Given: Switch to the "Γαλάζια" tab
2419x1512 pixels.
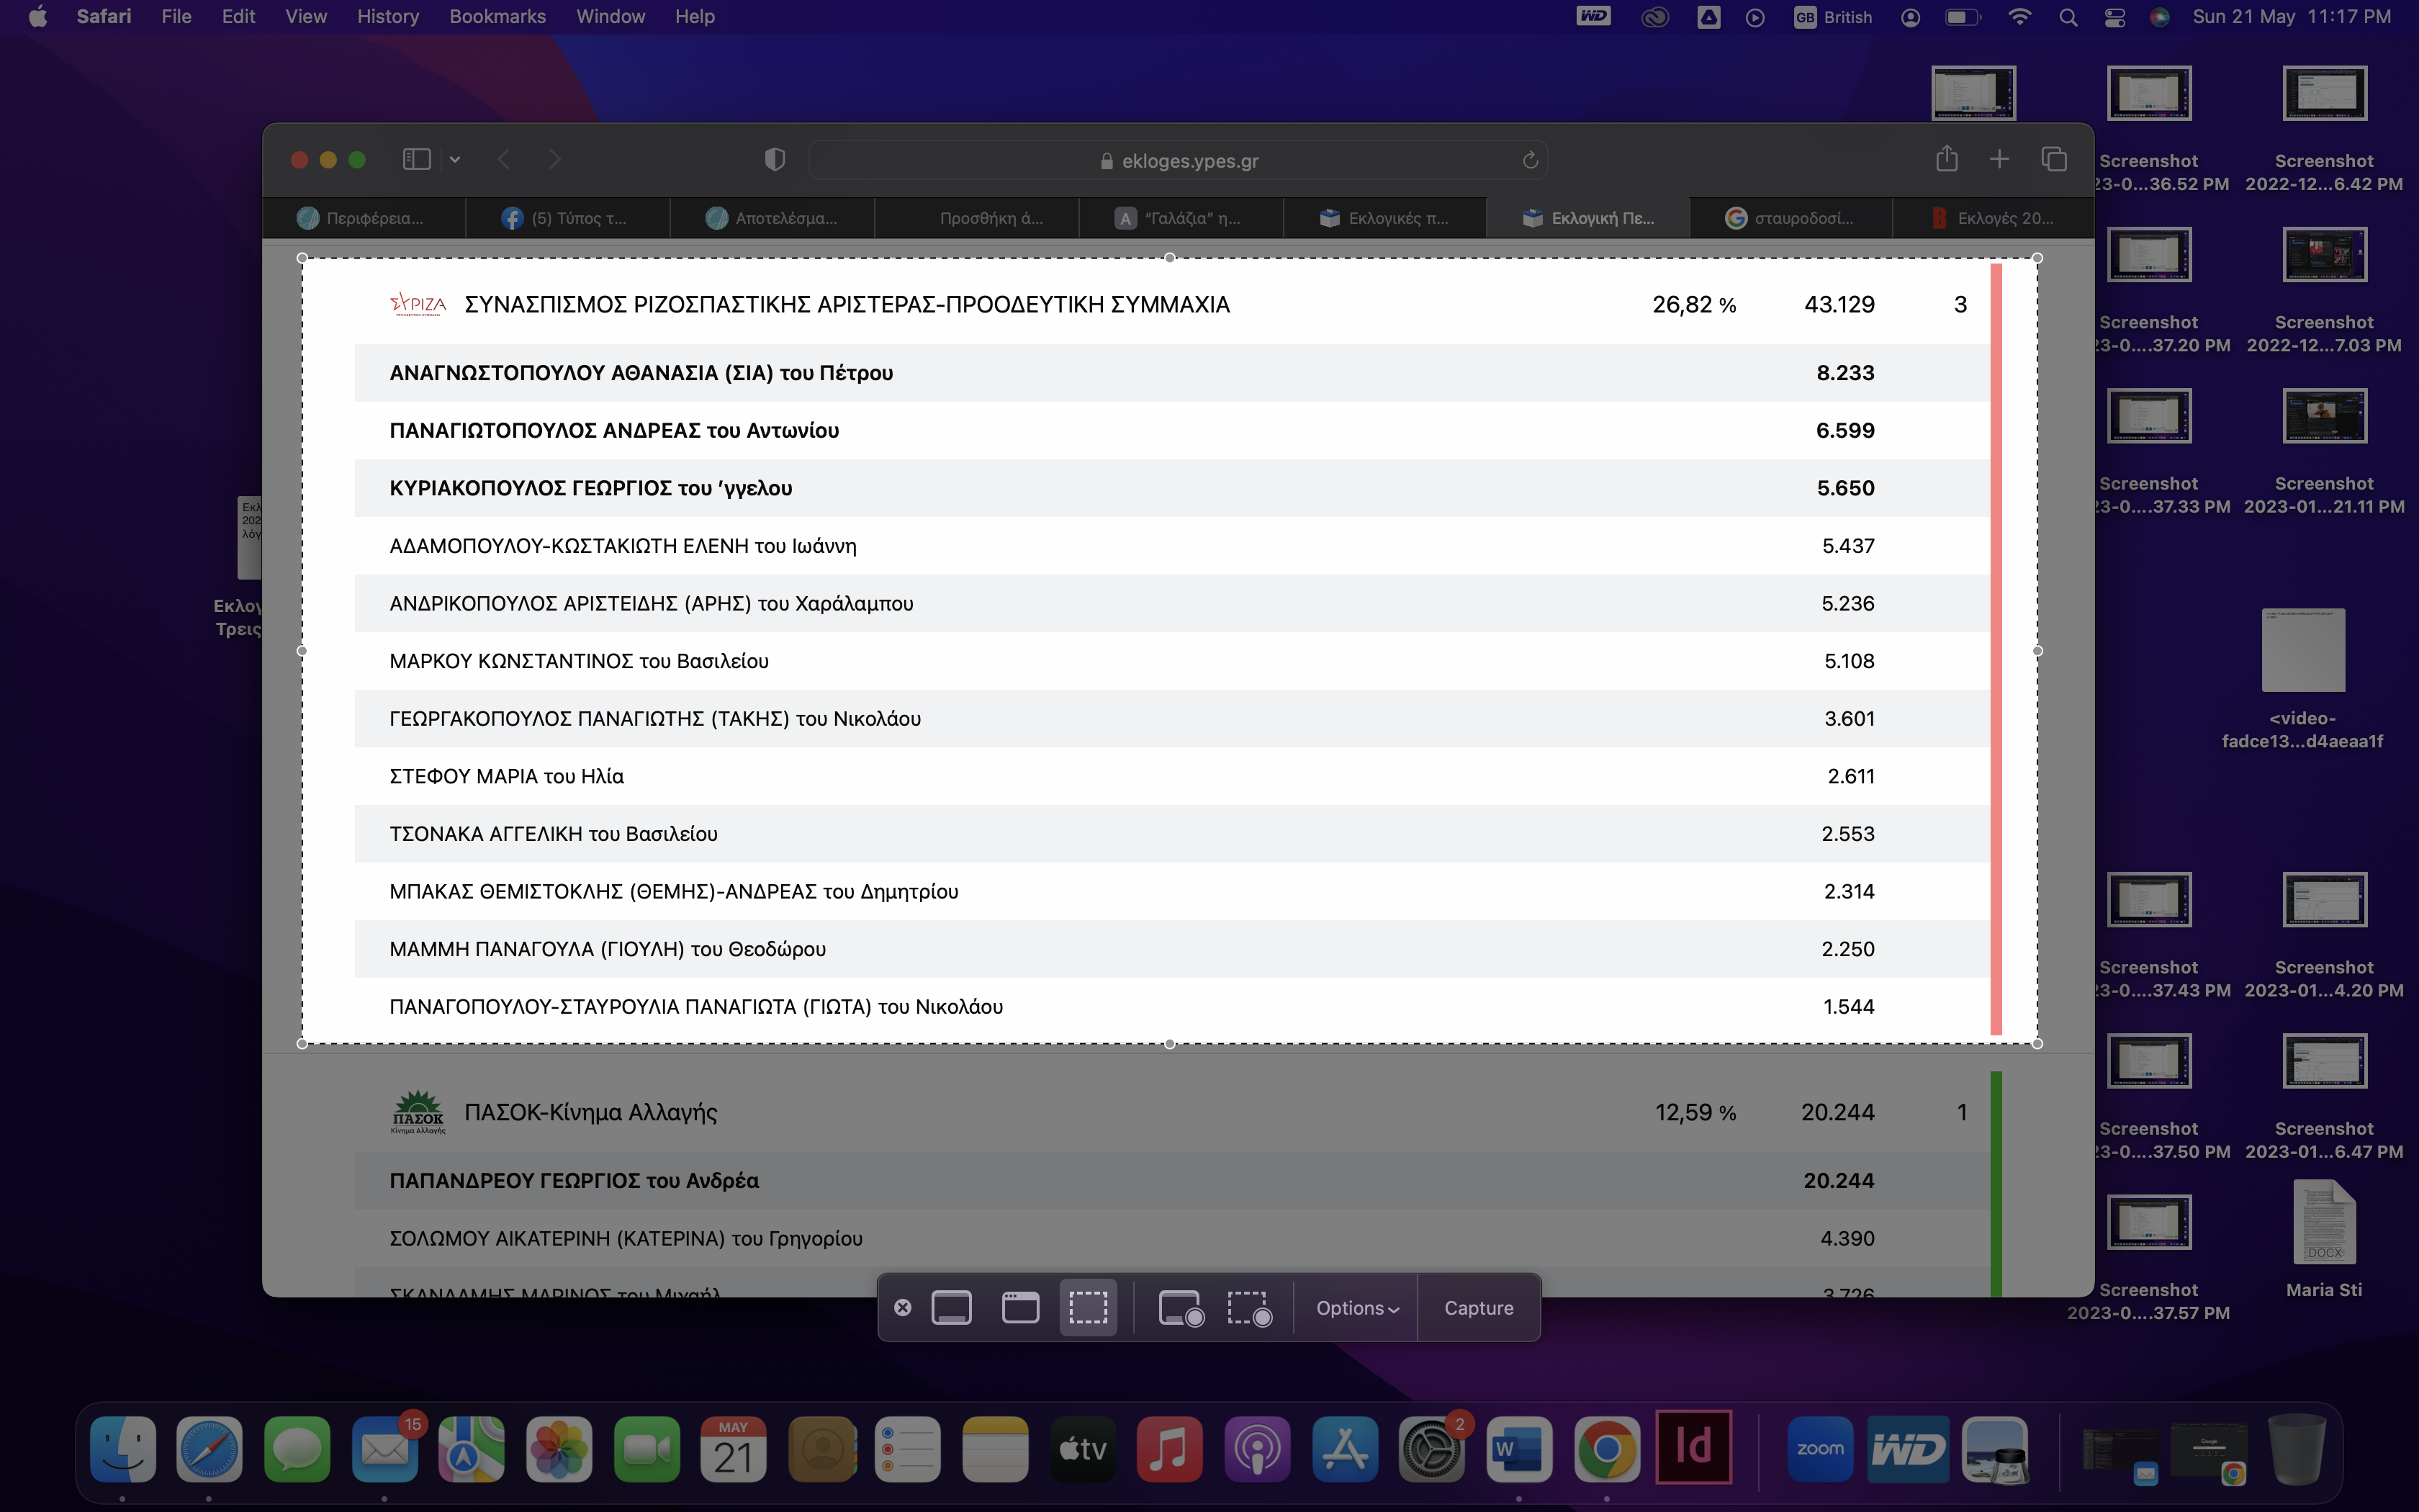Looking at the screenshot, I should click(x=1181, y=218).
